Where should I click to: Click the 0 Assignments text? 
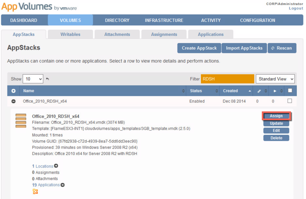tap(46, 172)
